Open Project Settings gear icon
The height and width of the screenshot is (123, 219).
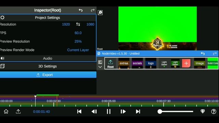click(x=2, y=17)
